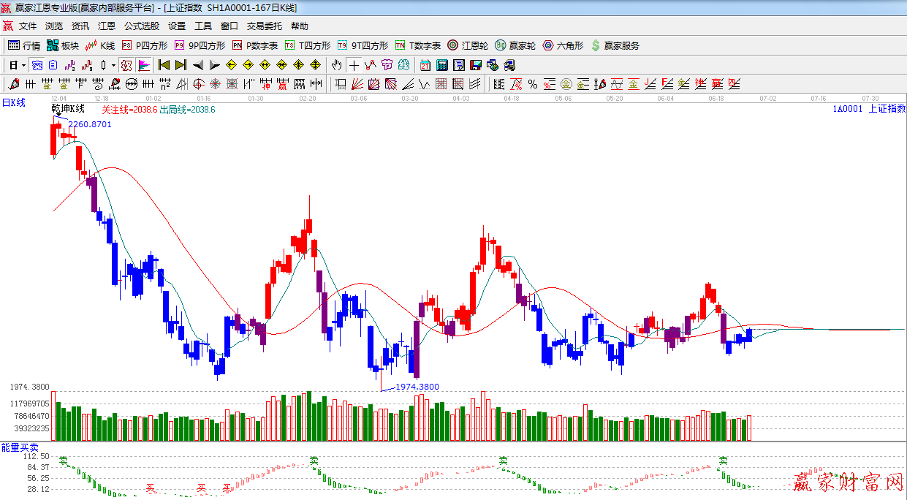The width and height of the screenshot is (907, 500).
Task: Click the calculator icon in the toolbar
Action: tap(441, 65)
